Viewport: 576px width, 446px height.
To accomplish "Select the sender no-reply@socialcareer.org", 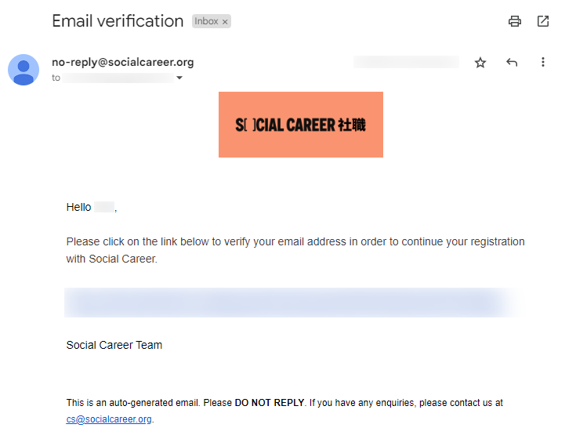I will click(123, 62).
